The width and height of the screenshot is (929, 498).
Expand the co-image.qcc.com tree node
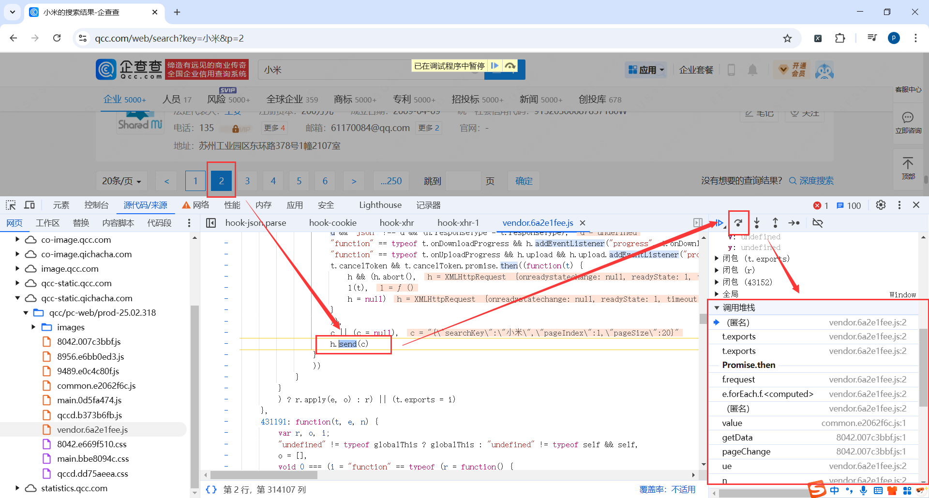pyautogui.click(x=17, y=239)
